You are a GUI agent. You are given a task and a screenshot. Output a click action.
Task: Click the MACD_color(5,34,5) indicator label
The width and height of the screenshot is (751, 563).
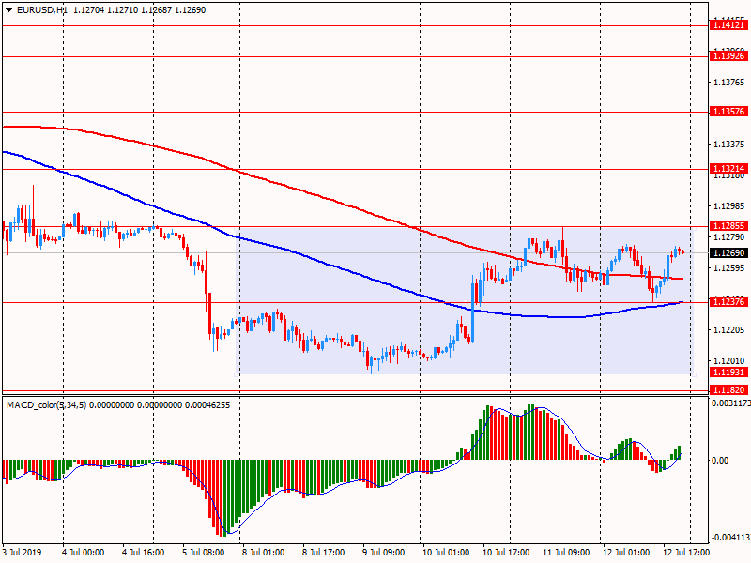pyautogui.click(x=46, y=405)
